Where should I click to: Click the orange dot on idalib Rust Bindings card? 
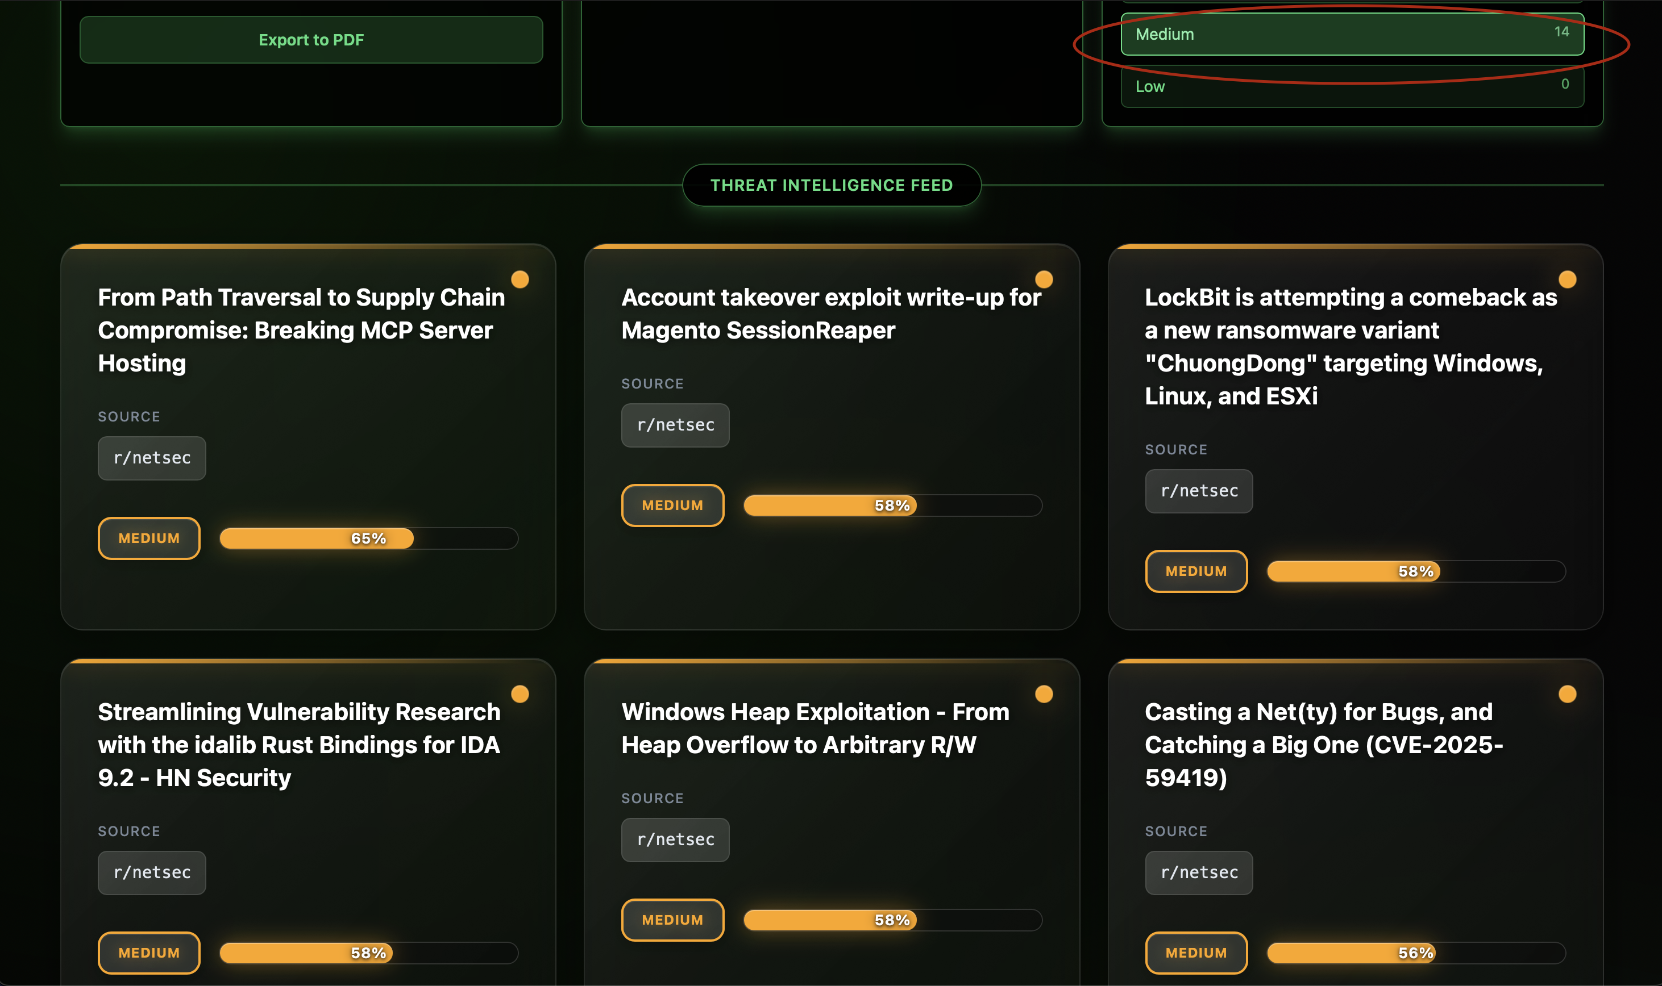(520, 693)
